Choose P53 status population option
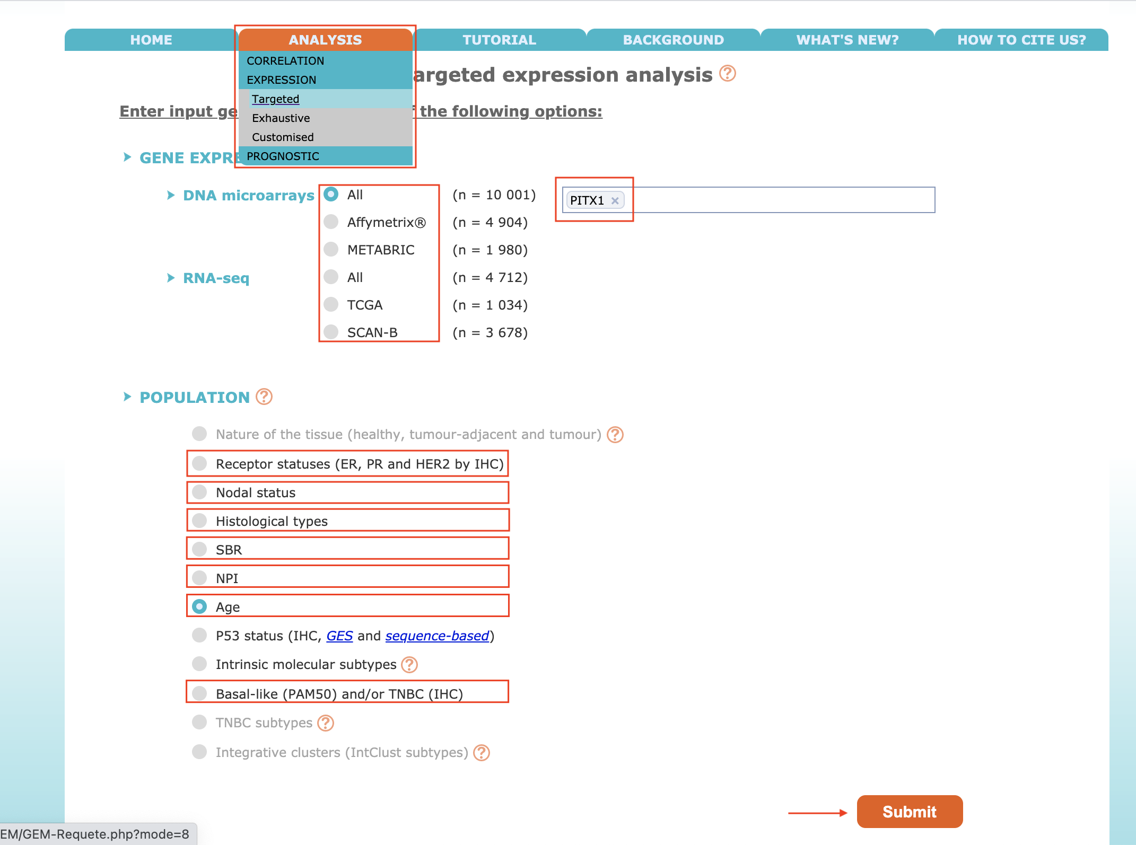This screenshot has height=845, width=1136. tap(199, 635)
